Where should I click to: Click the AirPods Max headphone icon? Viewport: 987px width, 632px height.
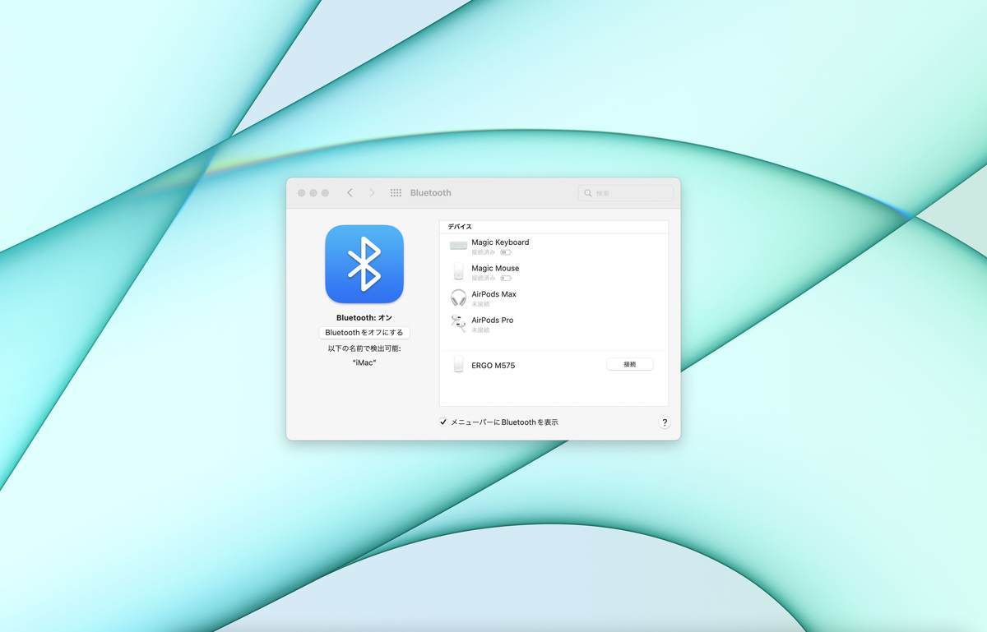pos(458,298)
